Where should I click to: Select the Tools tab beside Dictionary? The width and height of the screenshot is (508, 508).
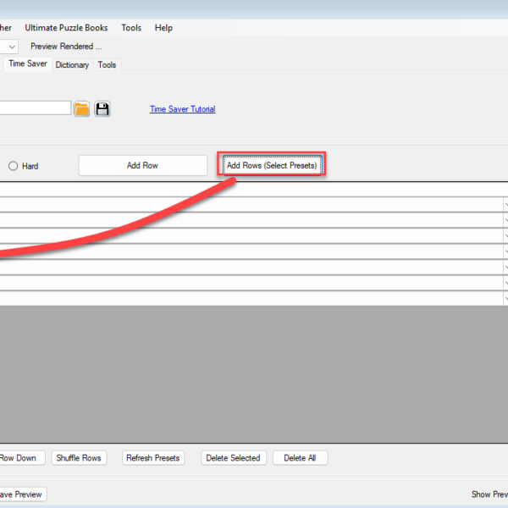click(107, 64)
